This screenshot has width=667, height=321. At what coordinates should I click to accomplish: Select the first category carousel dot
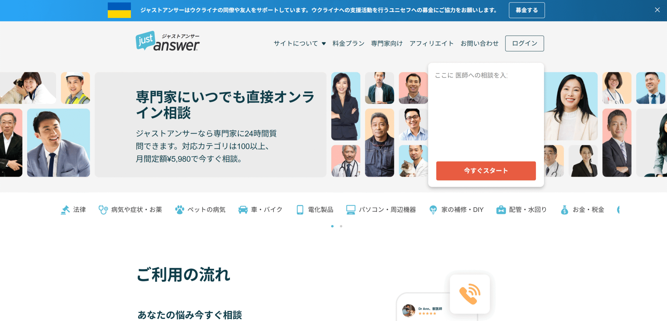pos(332,226)
